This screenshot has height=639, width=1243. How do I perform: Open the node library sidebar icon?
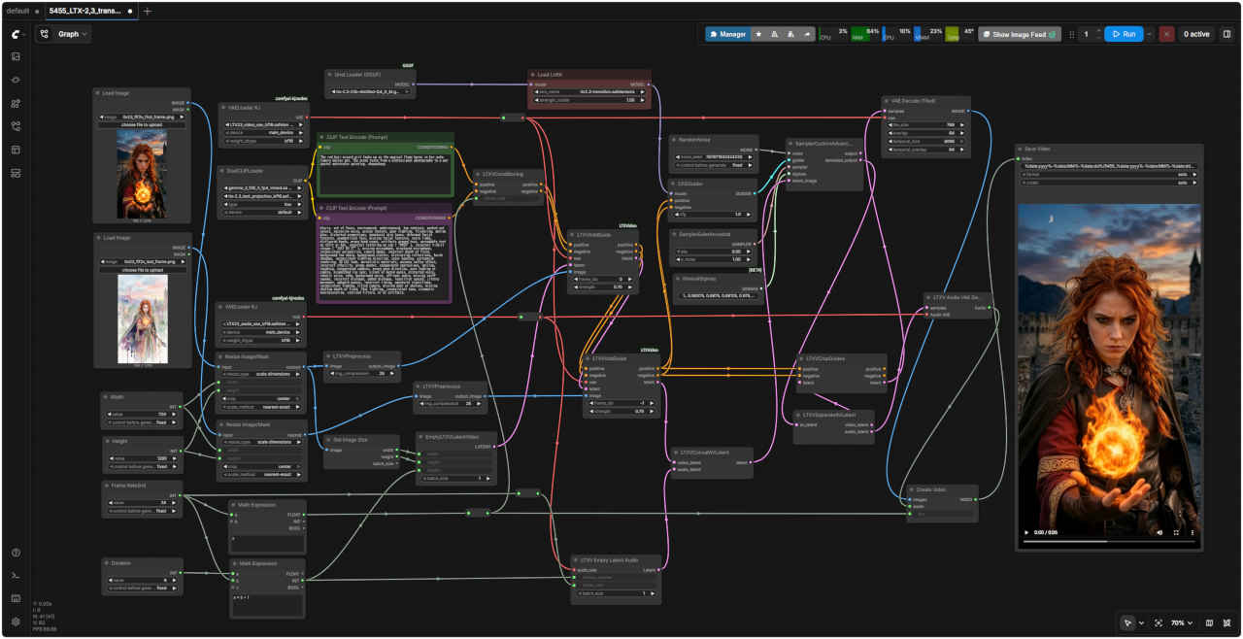coord(16,80)
